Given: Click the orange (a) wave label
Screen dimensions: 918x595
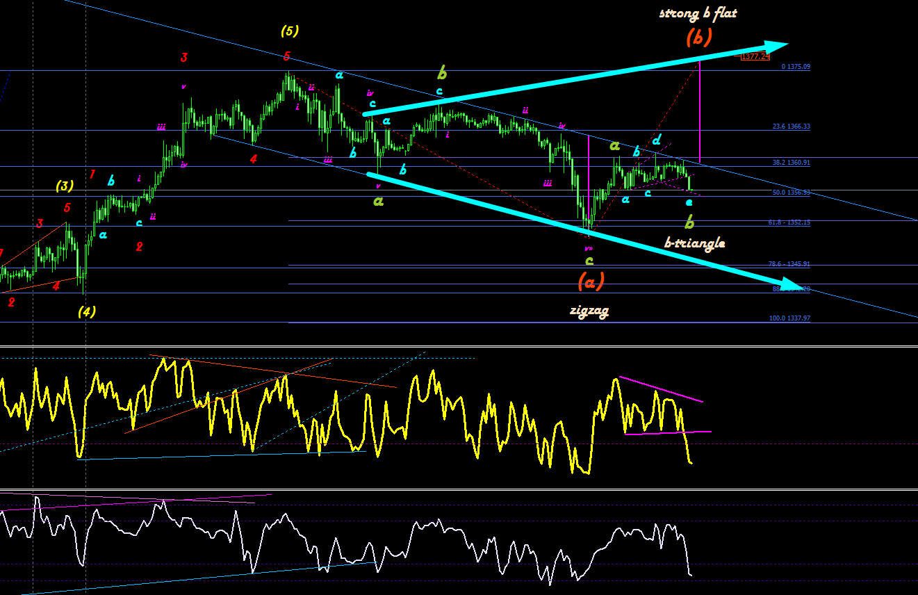Looking at the screenshot, I should pyautogui.click(x=591, y=281).
